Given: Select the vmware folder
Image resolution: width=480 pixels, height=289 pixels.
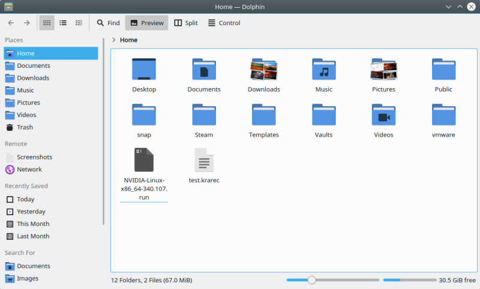Looking at the screenshot, I should (443, 115).
